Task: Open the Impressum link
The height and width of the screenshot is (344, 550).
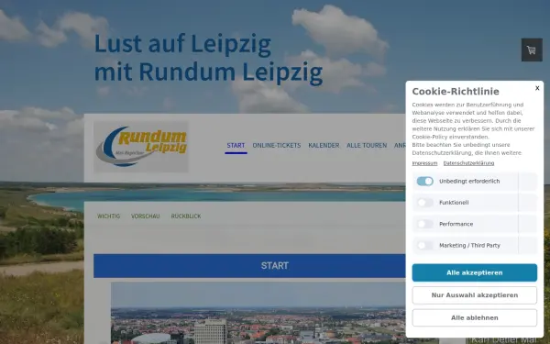Action: [x=424, y=163]
